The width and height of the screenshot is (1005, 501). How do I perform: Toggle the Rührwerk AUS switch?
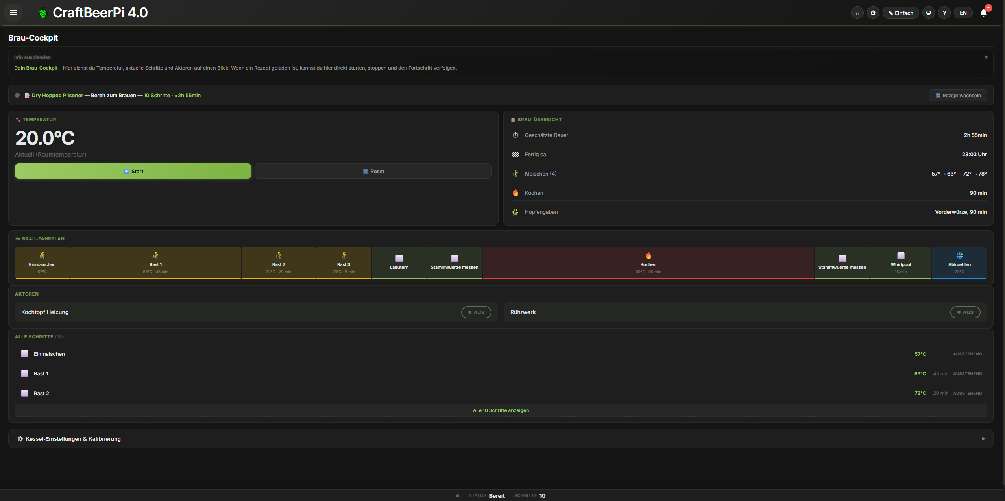coord(965,312)
